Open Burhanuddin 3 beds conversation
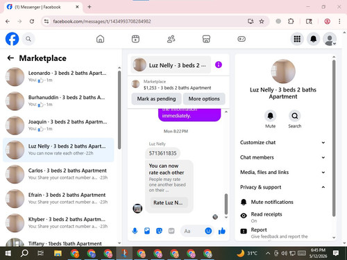 [x=58, y=101]
